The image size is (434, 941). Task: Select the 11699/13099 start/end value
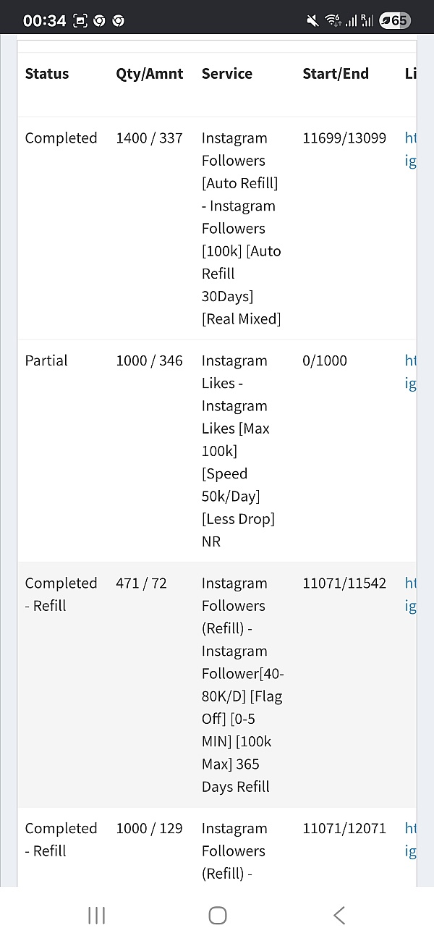tap(344, 138)
